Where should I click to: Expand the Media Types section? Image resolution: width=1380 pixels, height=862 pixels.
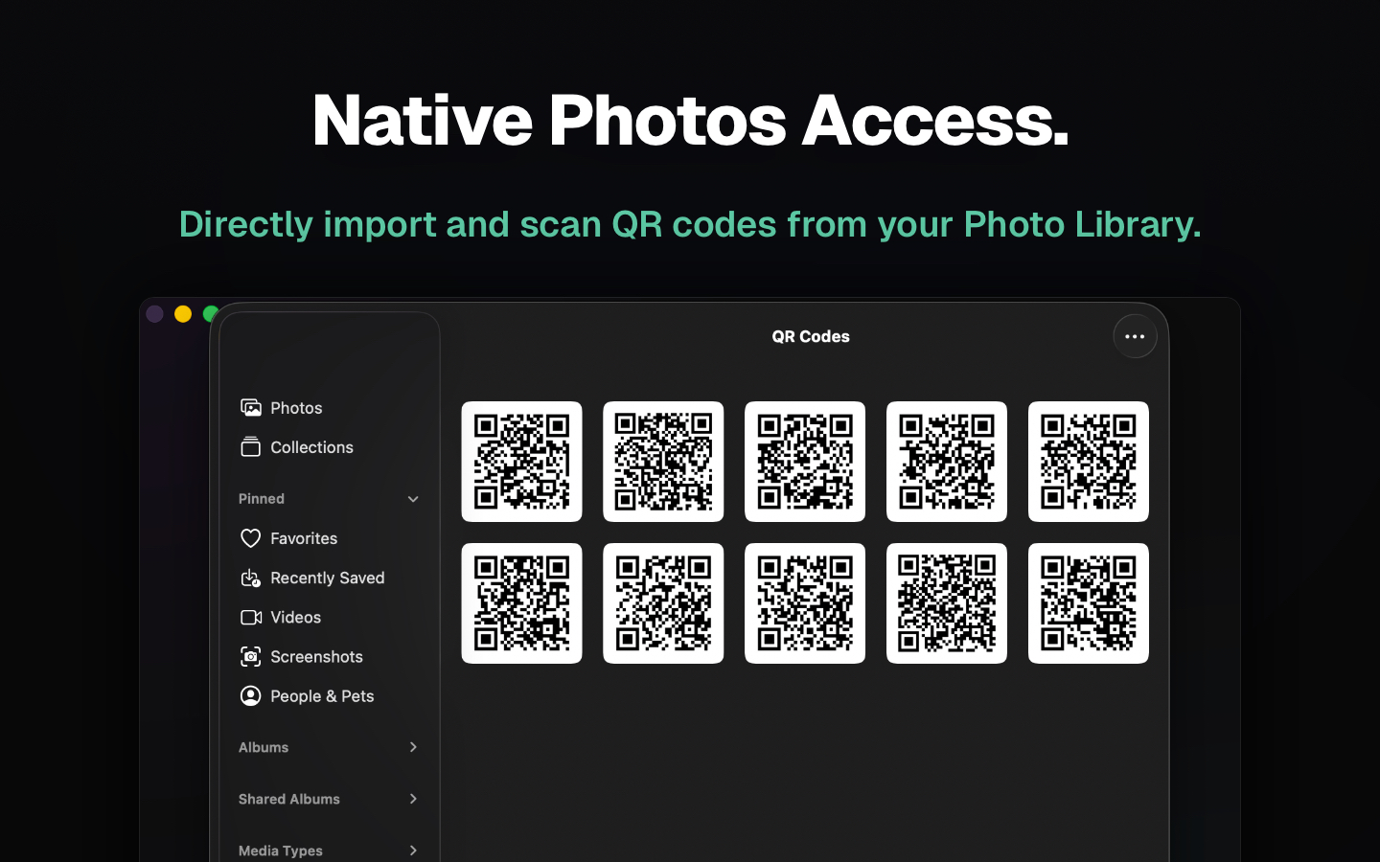click(413, 851)
